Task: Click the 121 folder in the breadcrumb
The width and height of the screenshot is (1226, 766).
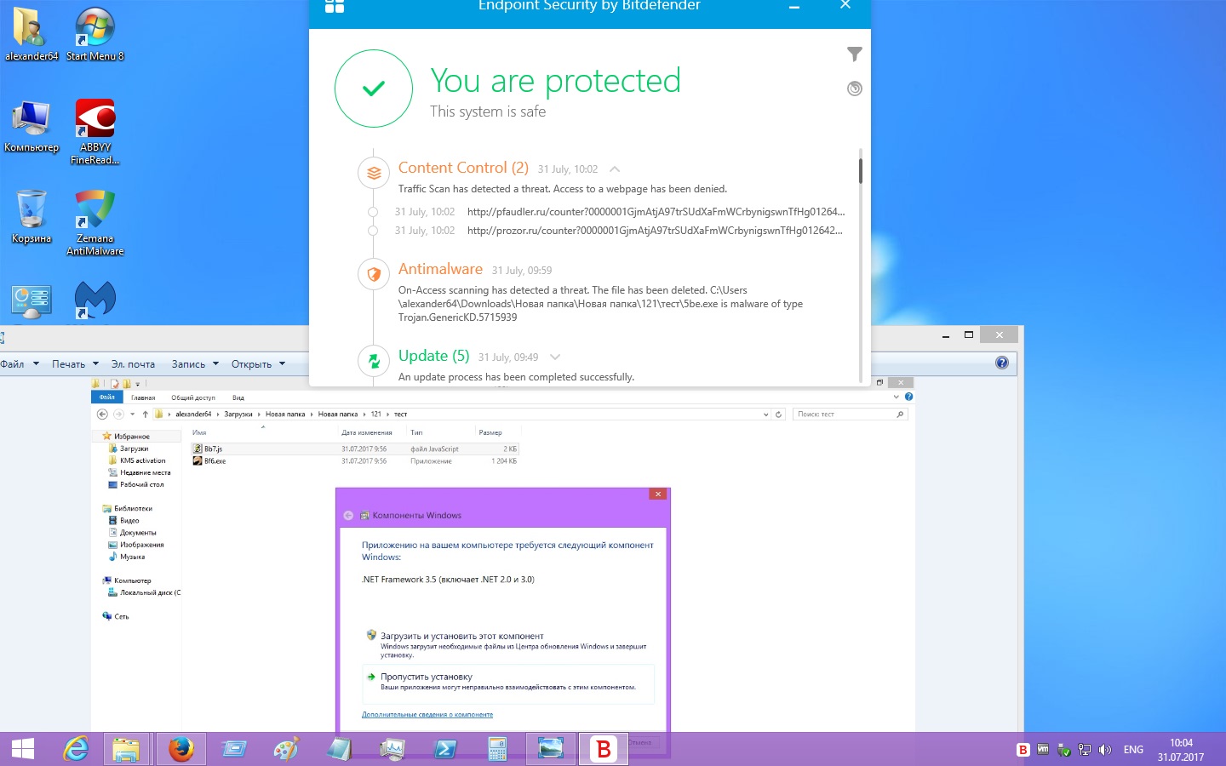Action: point(375,414)
